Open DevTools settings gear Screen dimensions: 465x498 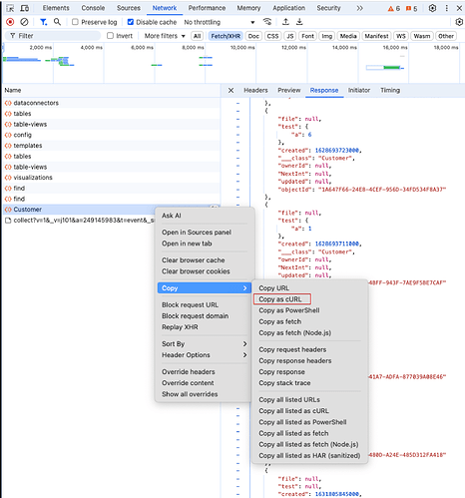pyautogui.click(x=432, y=8)
